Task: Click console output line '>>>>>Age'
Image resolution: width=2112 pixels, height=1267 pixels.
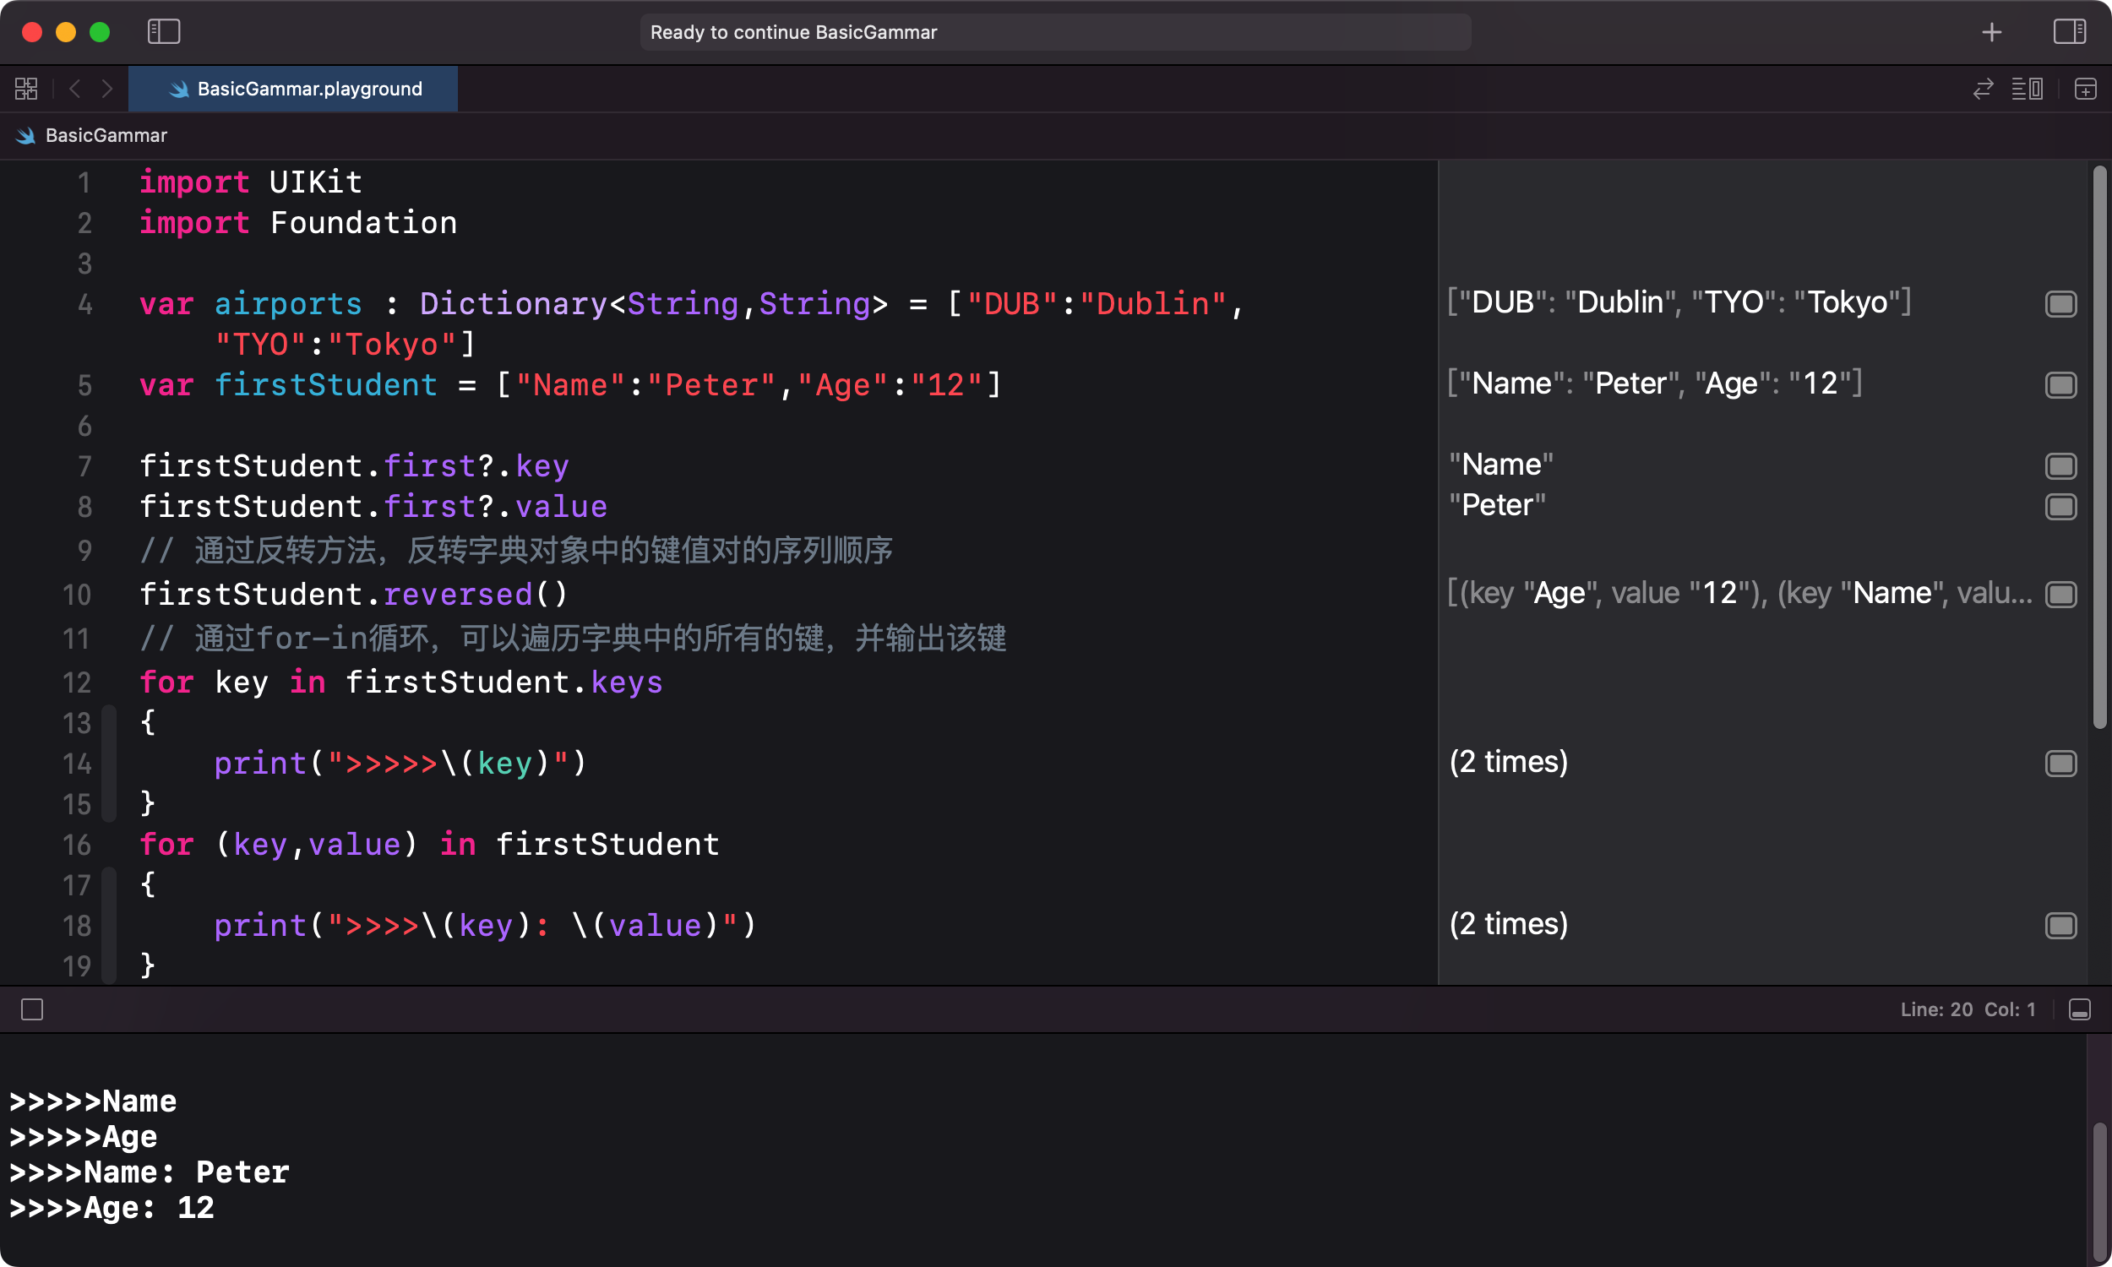Action: (x=84, y=1137)
